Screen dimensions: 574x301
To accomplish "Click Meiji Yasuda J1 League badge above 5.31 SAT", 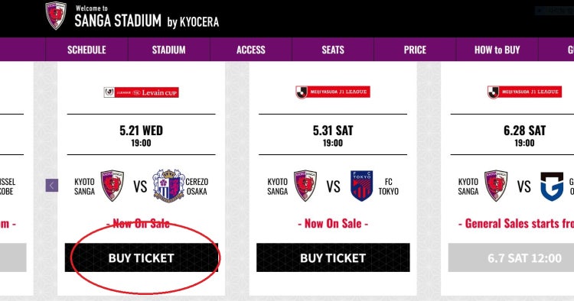I will (333, 92).
